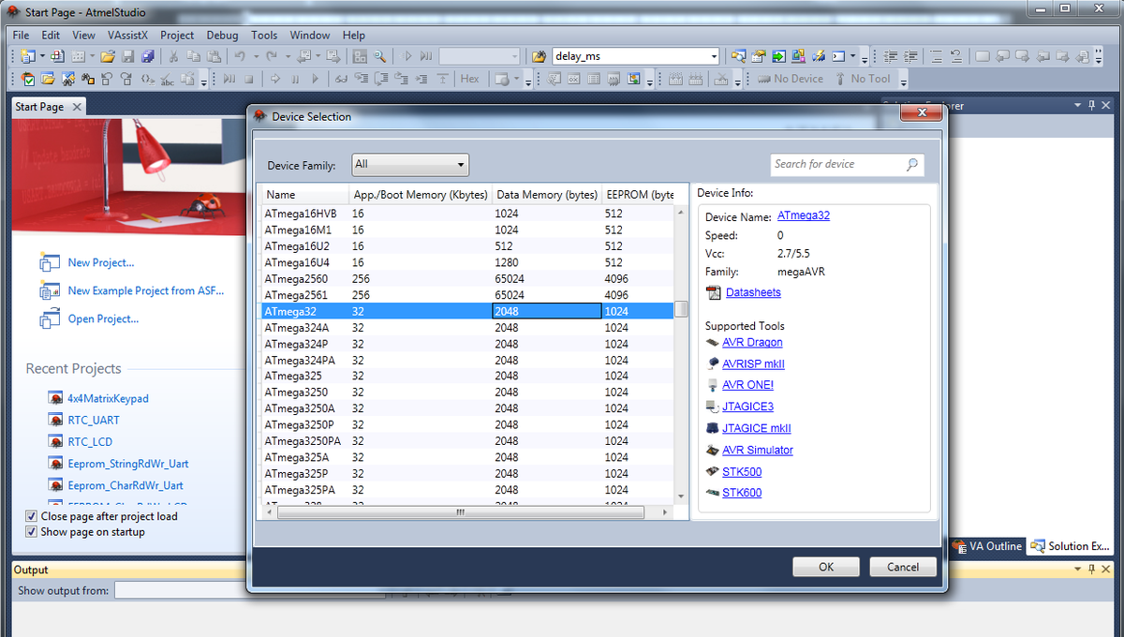Click the New Example Project icon

(x=50, y=290)
